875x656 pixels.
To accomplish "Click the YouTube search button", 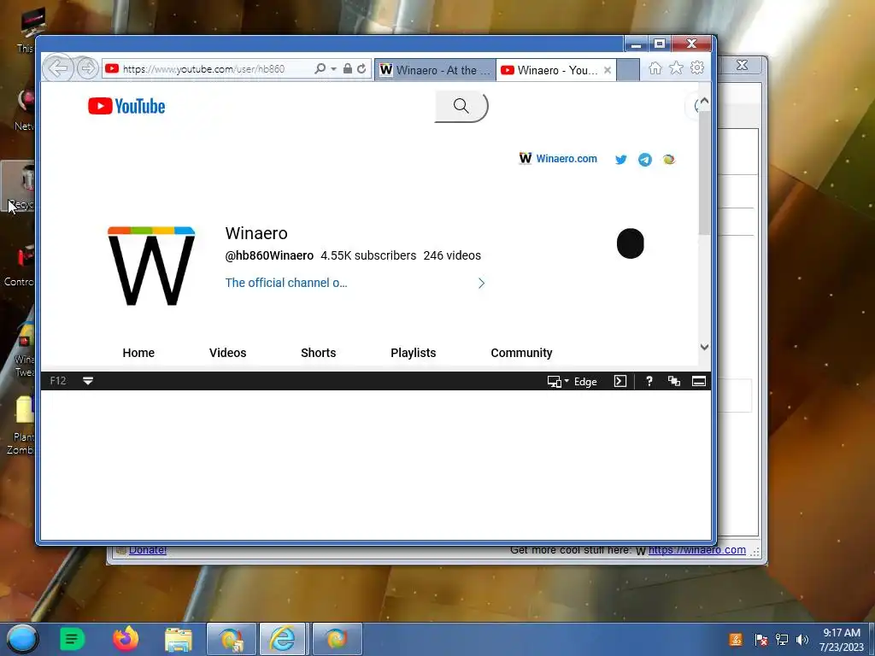I will pyautogui.click(x=461, y=106).
